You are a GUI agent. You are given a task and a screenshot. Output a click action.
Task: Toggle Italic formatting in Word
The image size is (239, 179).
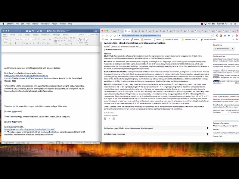[19, 43]
